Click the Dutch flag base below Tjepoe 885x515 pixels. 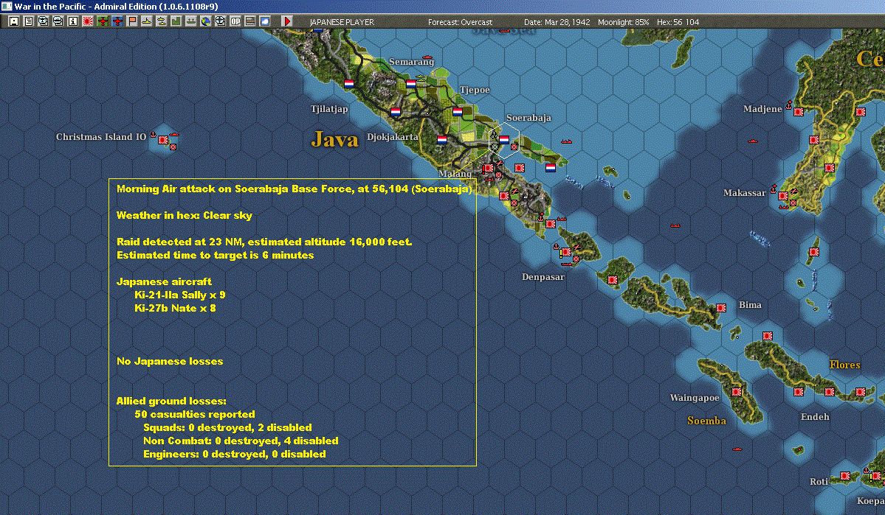[x=458, y=111]
